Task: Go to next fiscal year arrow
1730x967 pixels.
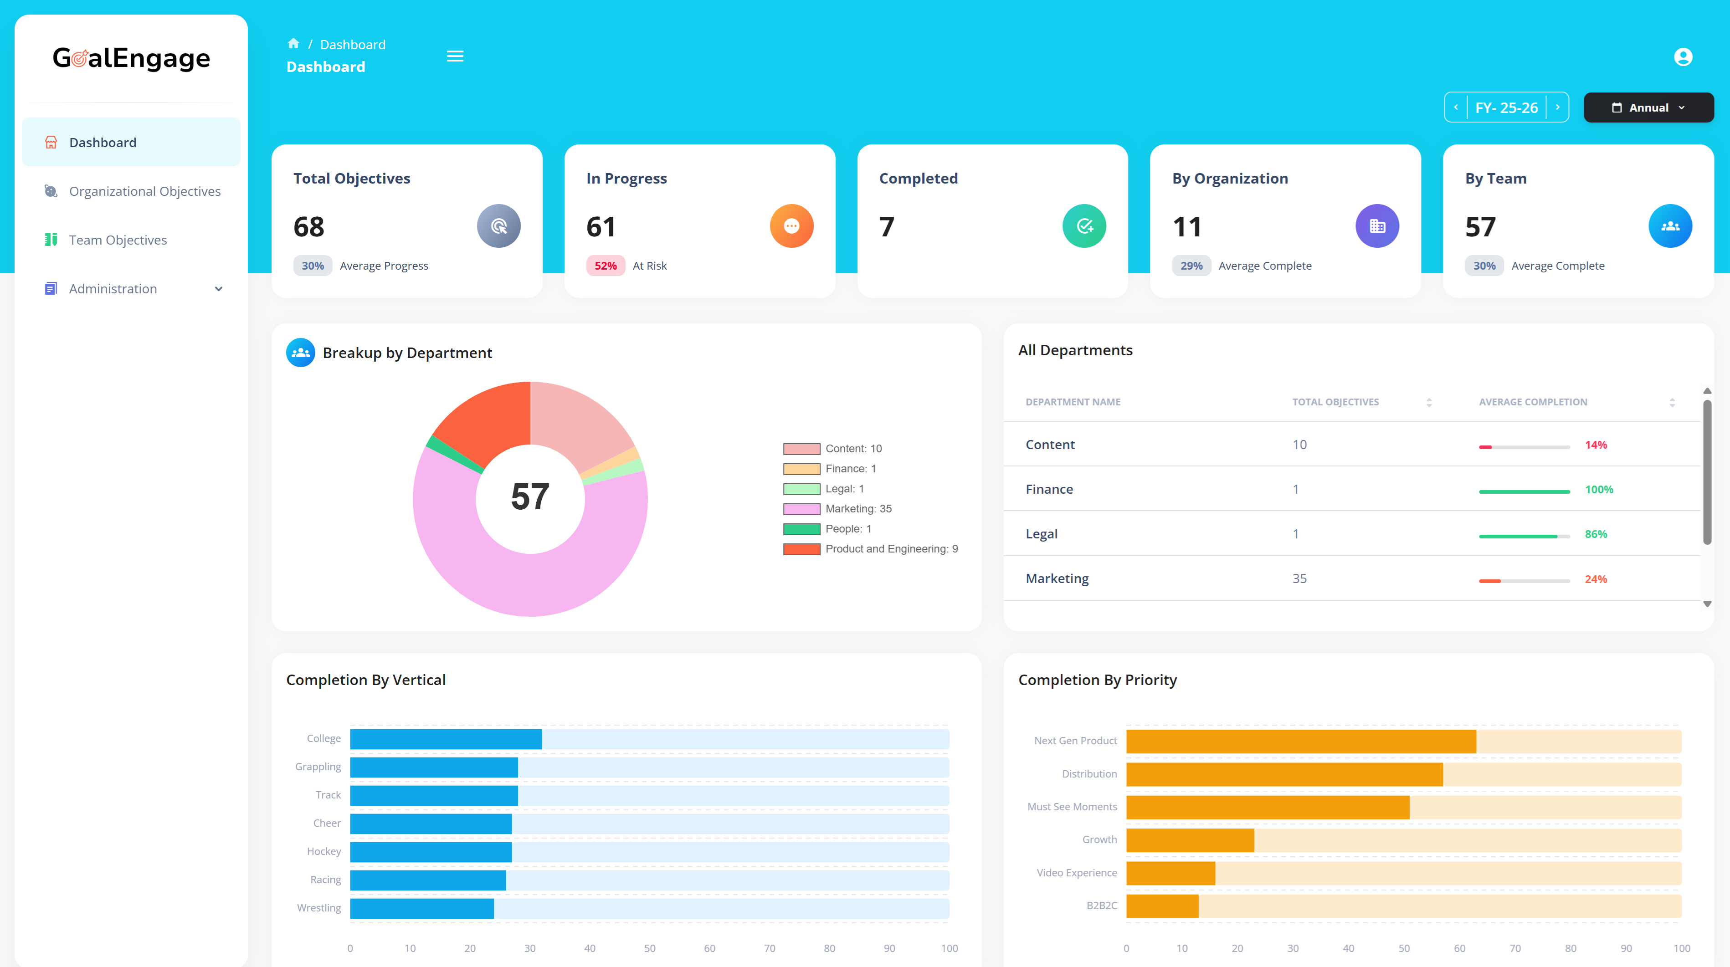Action: (1557, 107)
